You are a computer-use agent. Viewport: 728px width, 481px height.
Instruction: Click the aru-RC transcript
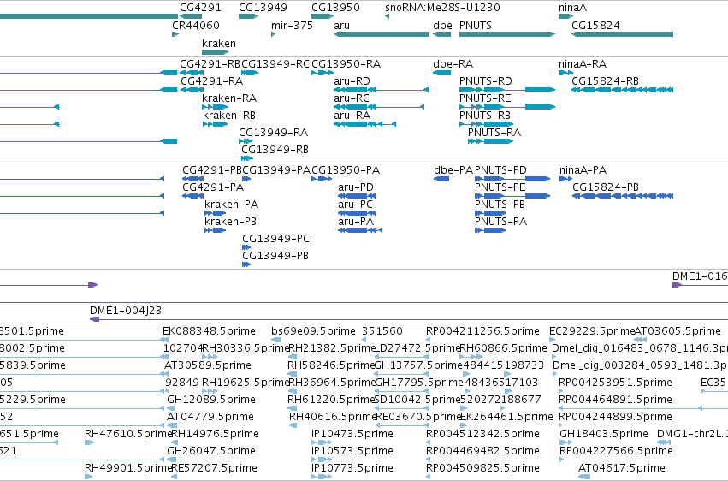[x=379, y=107]
